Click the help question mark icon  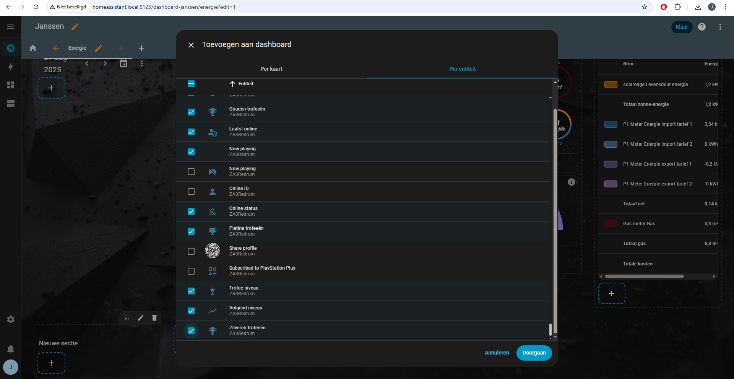point(702,27)
